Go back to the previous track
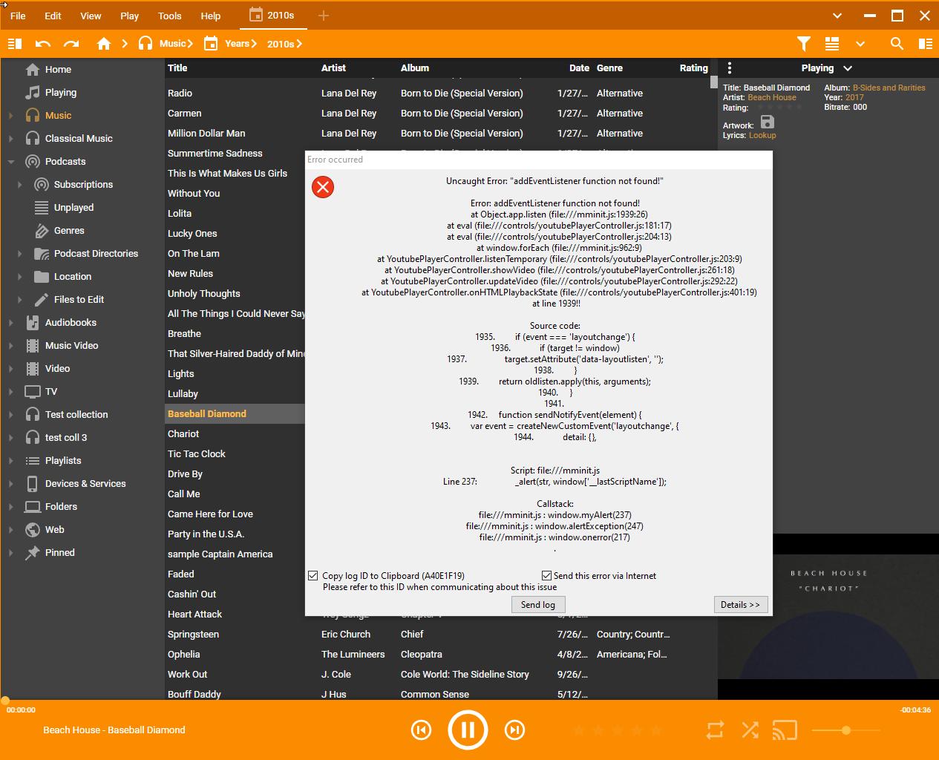The image size is (939, 760). [x=421, y=730]
